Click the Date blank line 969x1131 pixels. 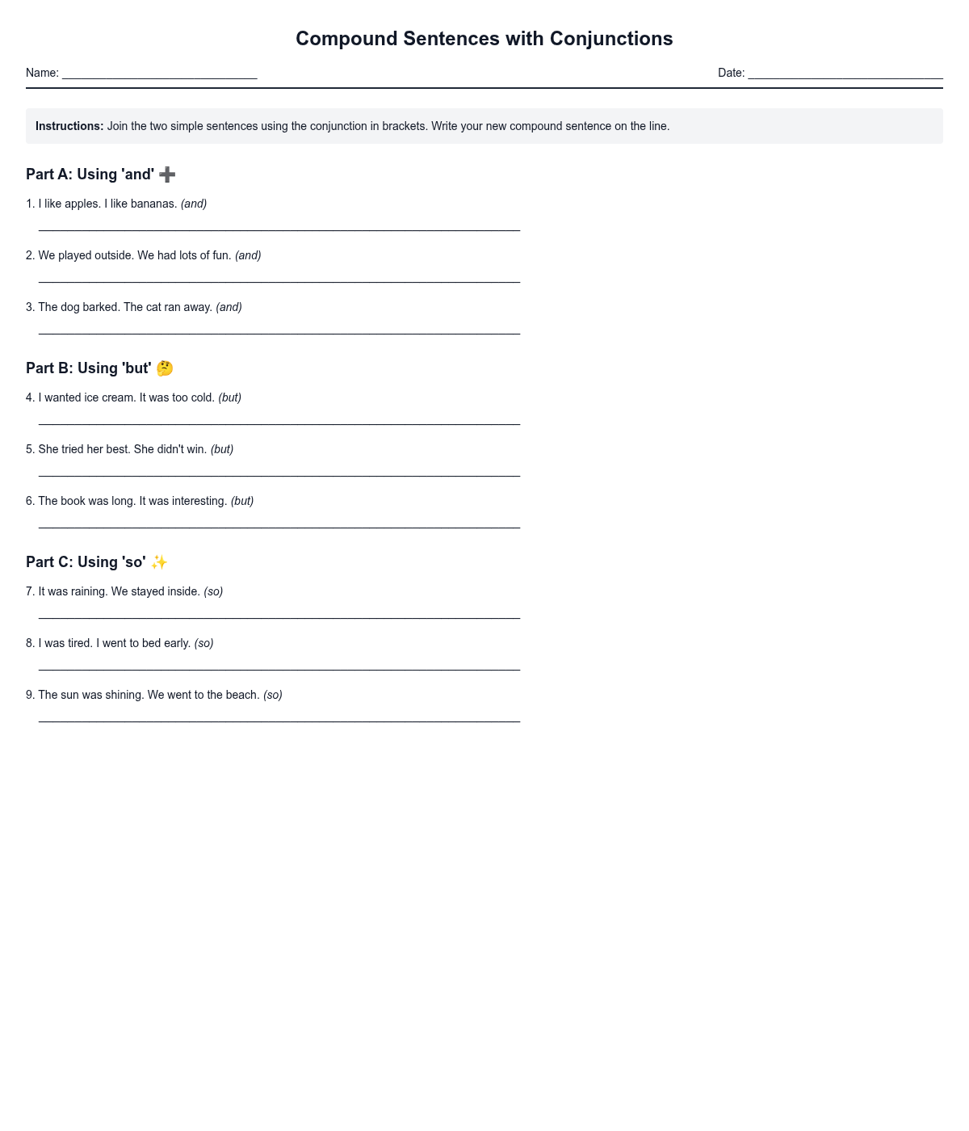[845, 74]
